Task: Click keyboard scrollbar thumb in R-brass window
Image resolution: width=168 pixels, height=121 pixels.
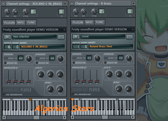Action: point(105,117)
